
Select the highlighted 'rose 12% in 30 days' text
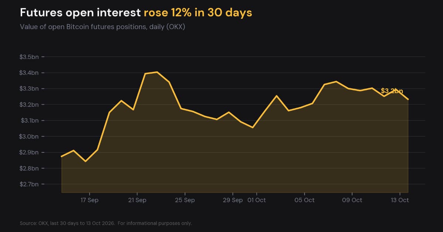tap(198, 13)
